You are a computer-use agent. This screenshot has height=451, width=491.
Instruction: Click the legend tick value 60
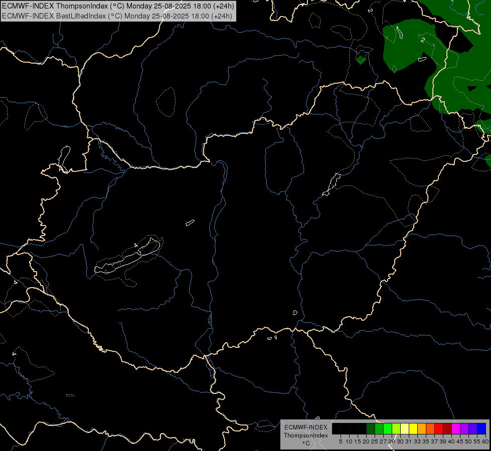coord(485,441)
